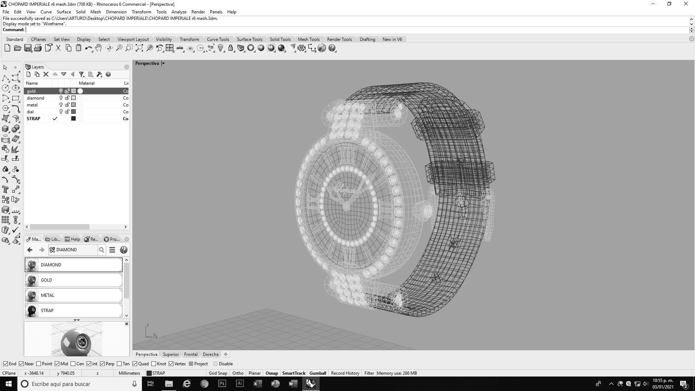Image resolution: width=695 pixels, height=391 pixels.
Task: Click SmartTrack in status bar
Action: [x=294, y=373]
